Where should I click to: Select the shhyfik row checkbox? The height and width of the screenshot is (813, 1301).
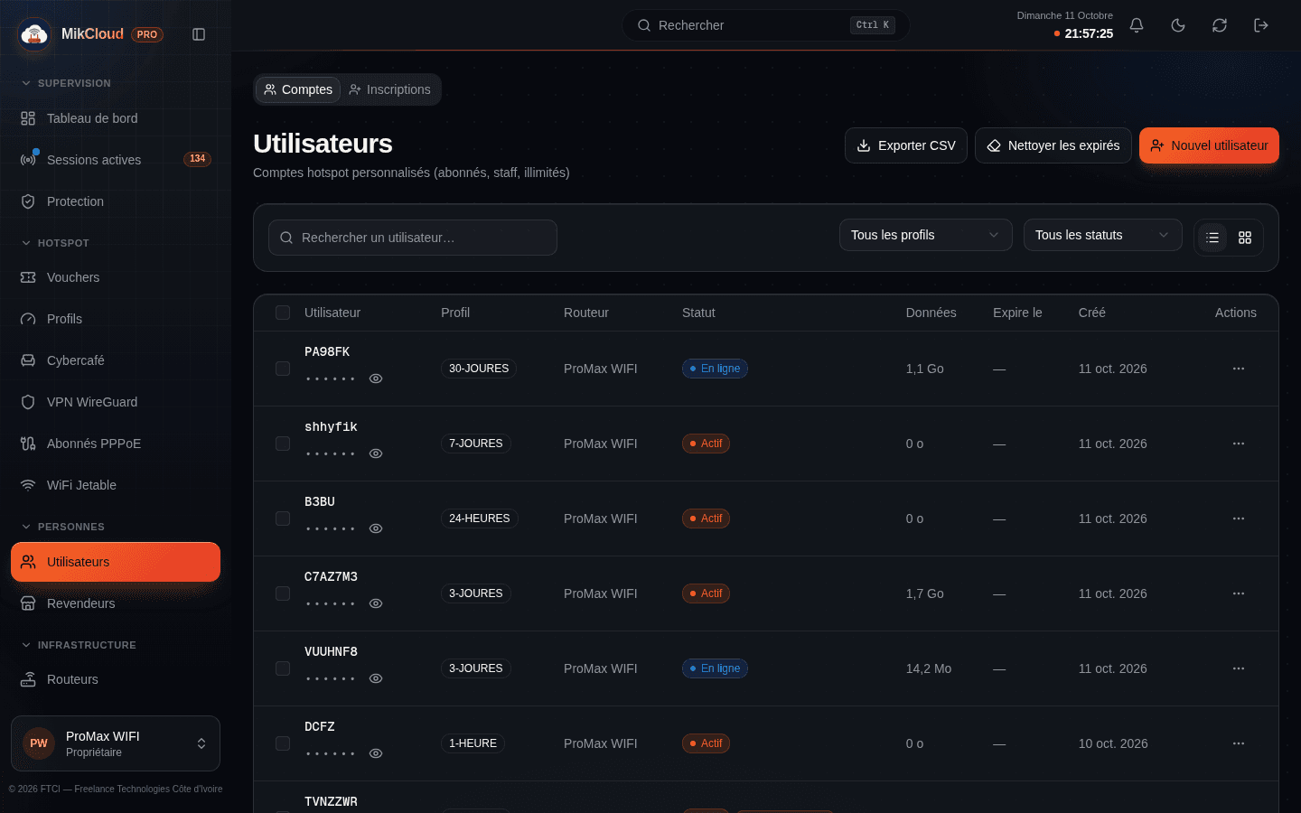(x=283, y=444)
